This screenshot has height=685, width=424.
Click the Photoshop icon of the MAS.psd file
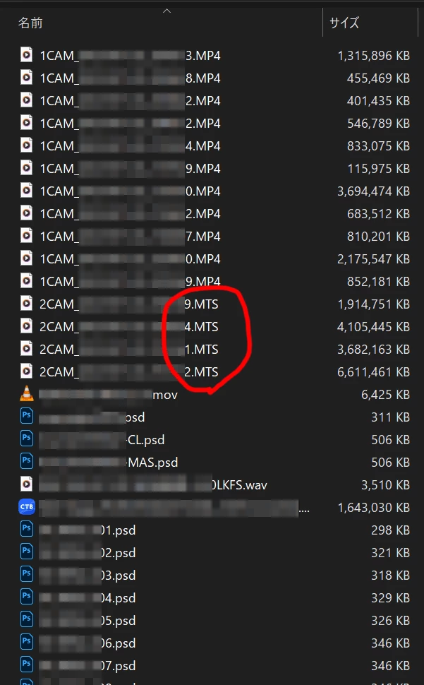[x=27, y=461]
